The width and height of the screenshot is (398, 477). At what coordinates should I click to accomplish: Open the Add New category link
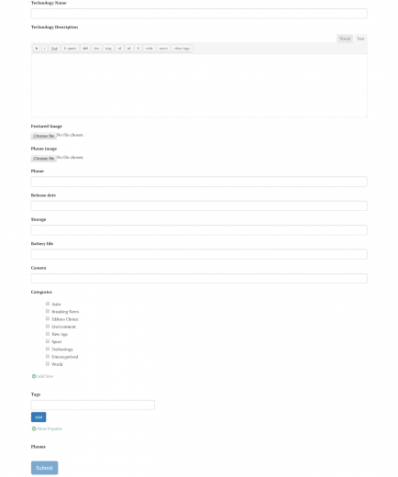tap(45, 376)
